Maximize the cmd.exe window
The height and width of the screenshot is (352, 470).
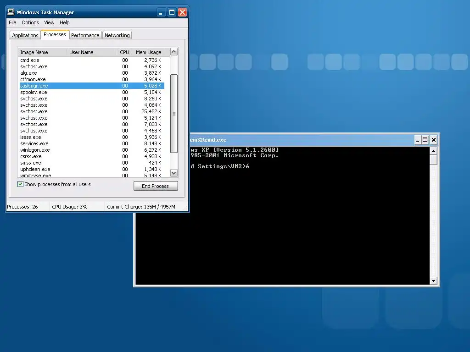425,140
